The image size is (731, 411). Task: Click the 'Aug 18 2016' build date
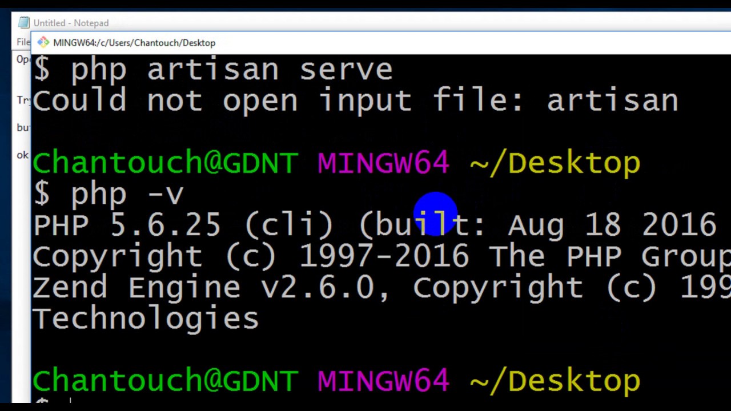612,225
